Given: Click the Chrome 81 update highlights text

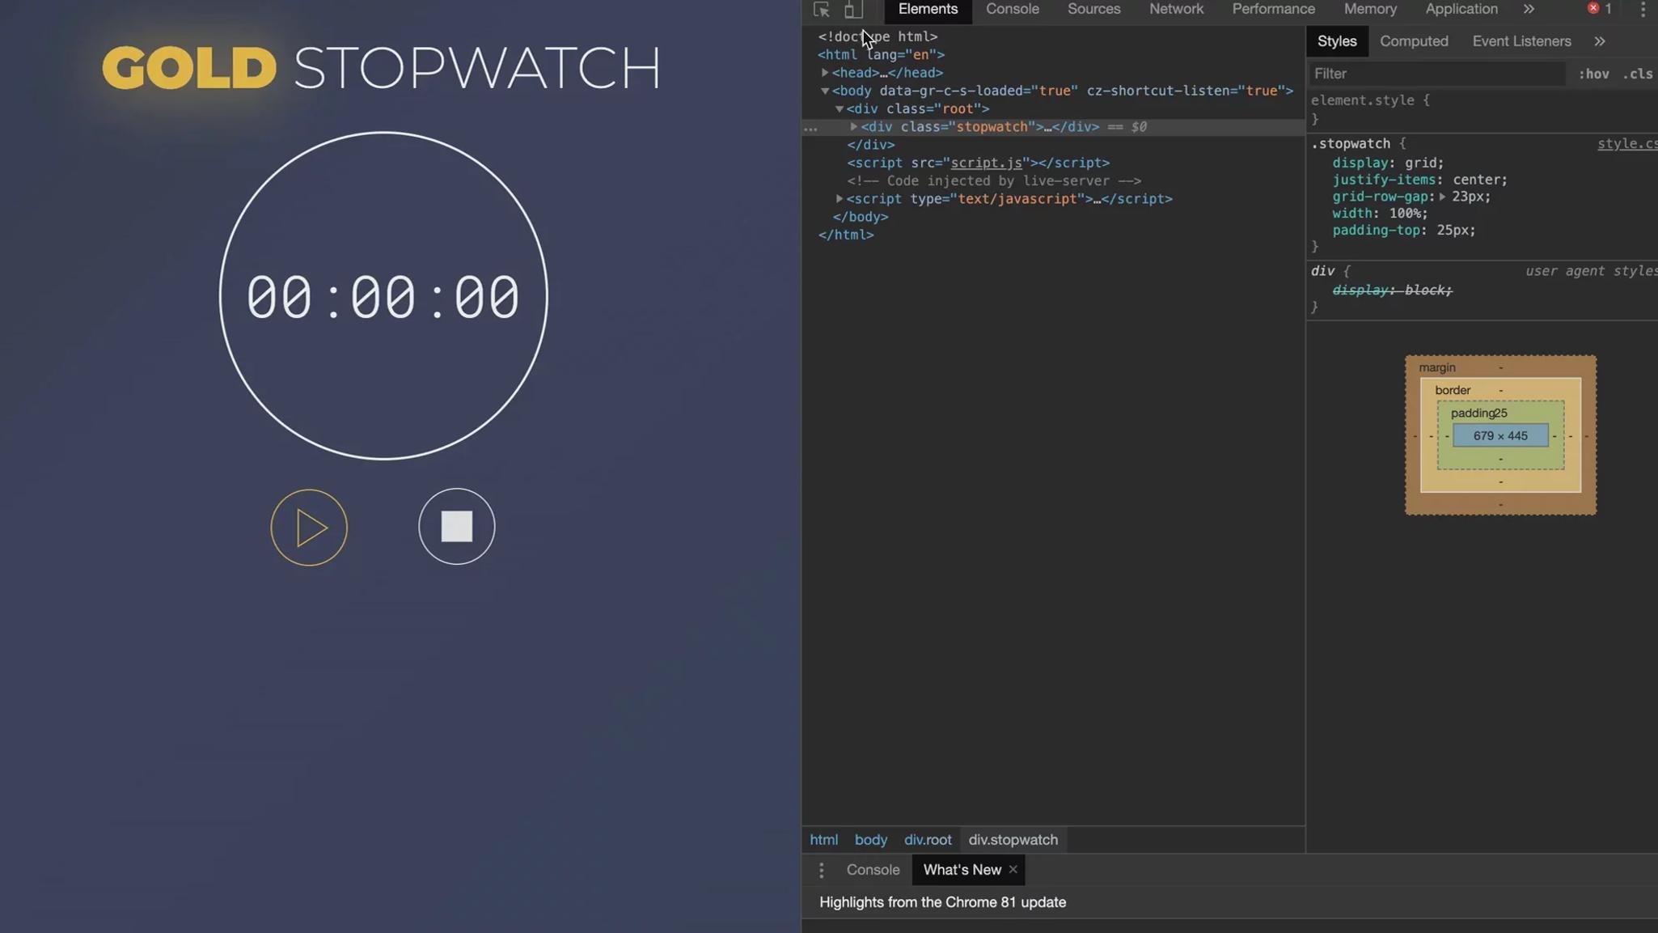Looking at the screenshot, I should click(942, 902).
